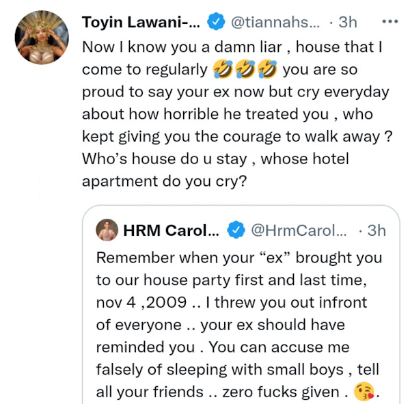Open the Toyin Lawani display name

141,23
